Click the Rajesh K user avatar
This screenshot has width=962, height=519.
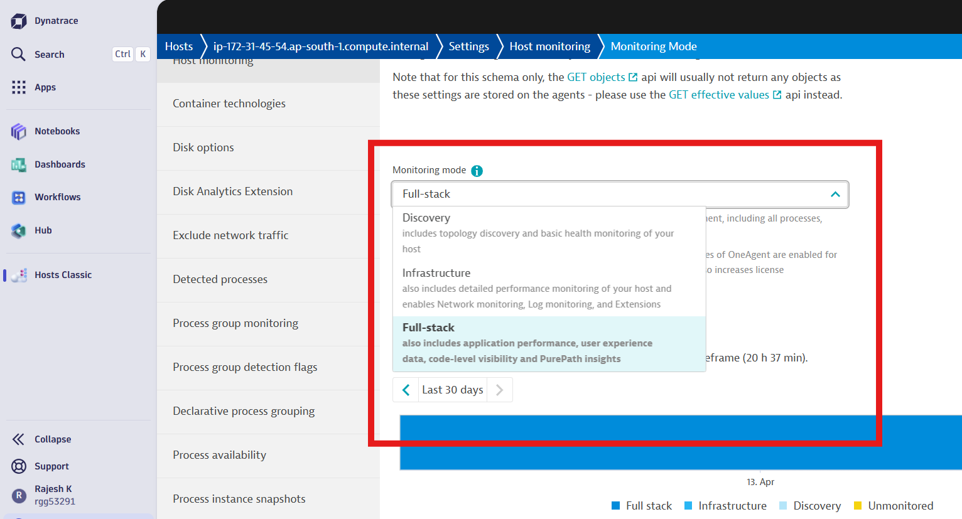pos(19,495)
